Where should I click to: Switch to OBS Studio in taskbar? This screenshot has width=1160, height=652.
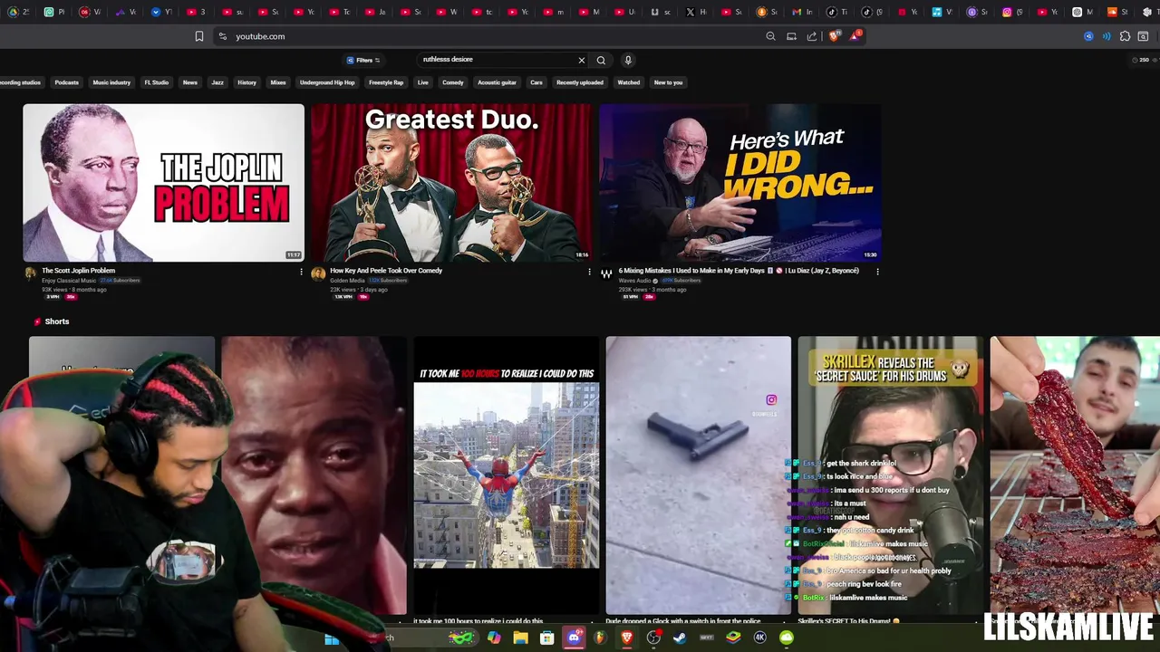(x=653, y=638)
